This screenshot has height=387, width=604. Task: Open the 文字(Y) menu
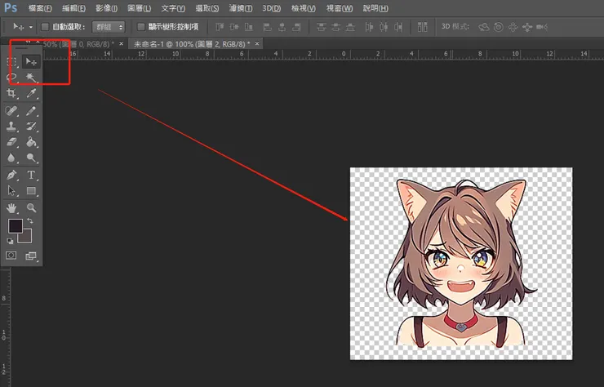tap(173, 8)
